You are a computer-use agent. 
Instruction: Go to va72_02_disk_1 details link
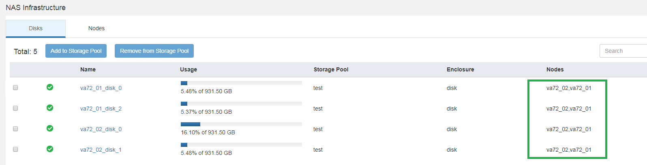click(101, 150)
